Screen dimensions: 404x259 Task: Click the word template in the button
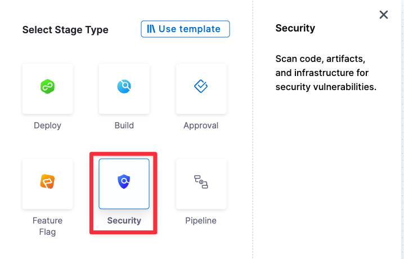(201, 29)
